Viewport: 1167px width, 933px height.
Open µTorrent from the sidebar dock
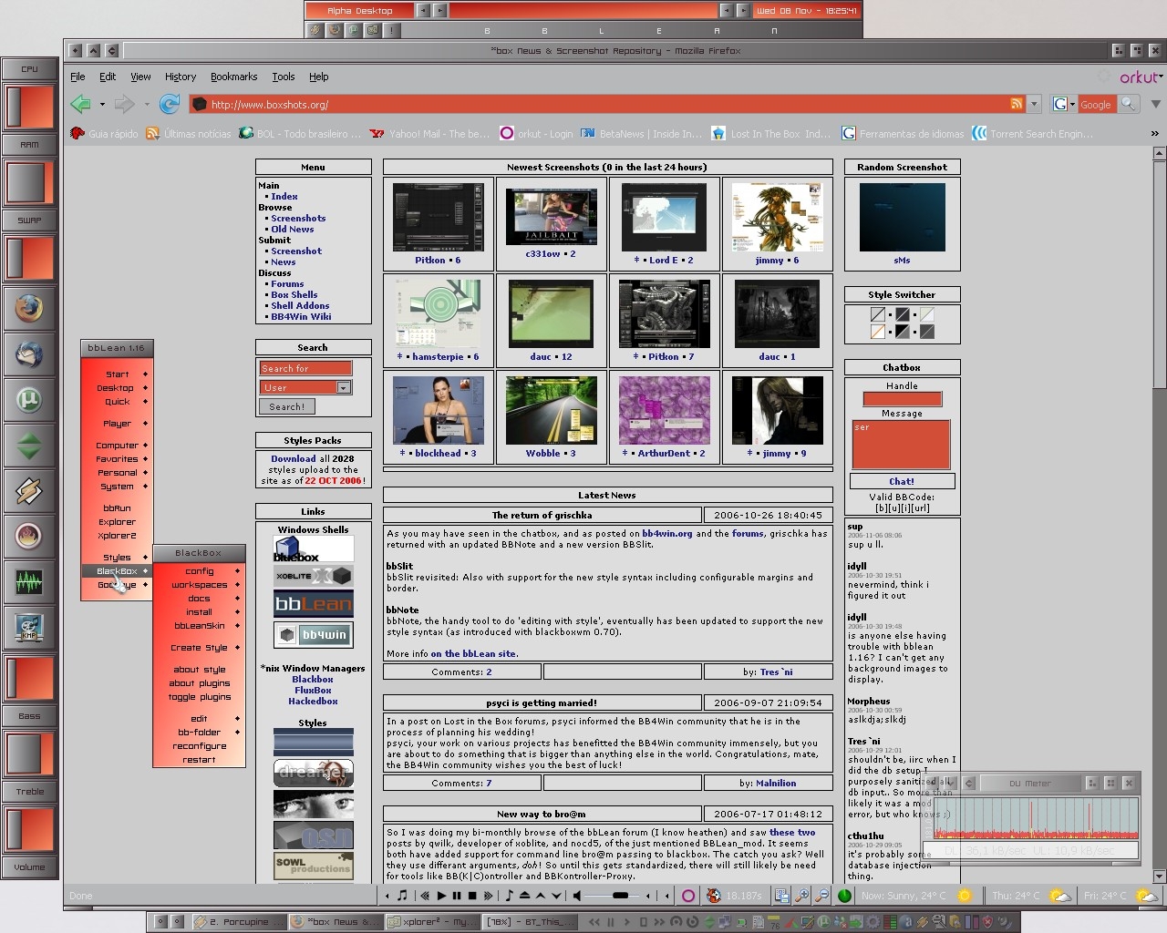tap(29, 400)
